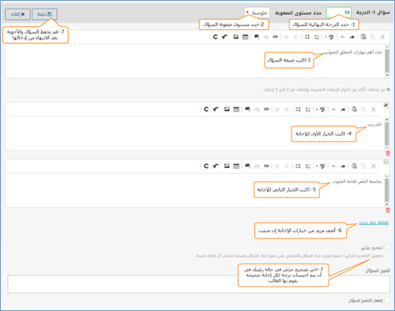The width and height of the screenshot is (395, 311).
Task: Insert image in question editor
Action: pyautogui.click(x=235, y=37)
